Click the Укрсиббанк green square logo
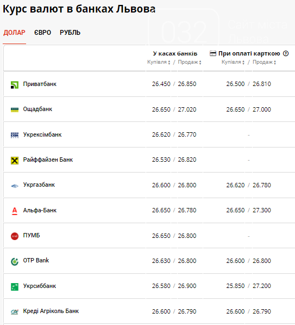Viewport: 295px width, 325px height. [15, 287]
